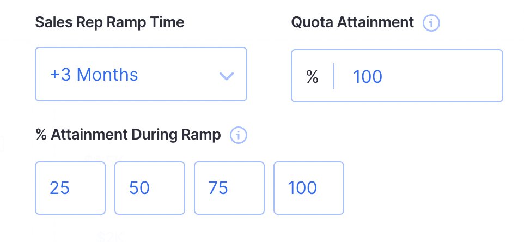Click the ramp attainment box containing 25
Screen dimensions: 524x242
70,188
